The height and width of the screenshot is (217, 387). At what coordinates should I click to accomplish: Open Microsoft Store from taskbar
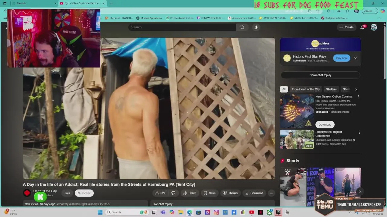click(198, 212)
